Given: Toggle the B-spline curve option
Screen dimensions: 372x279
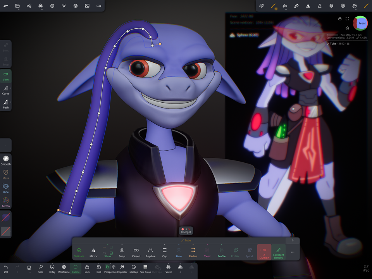Looking at the screenshot, I should tap(150, 252).
